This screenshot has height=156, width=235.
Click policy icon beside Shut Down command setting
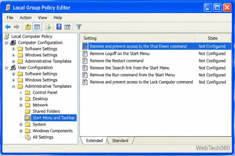pyautogui.click(x=85, y=46)
